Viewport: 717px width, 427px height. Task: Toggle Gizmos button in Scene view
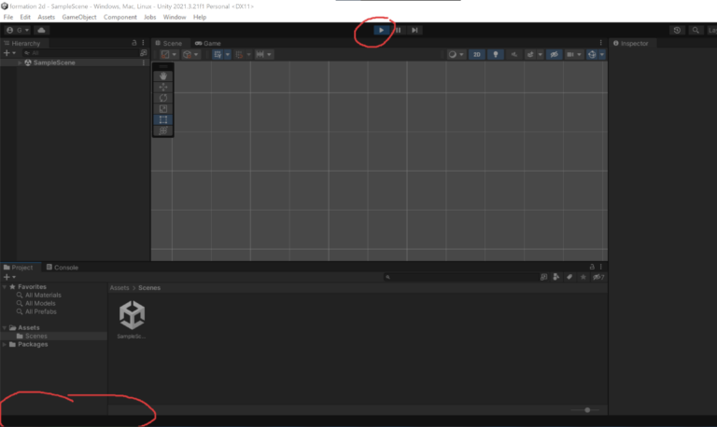[592, 54]
